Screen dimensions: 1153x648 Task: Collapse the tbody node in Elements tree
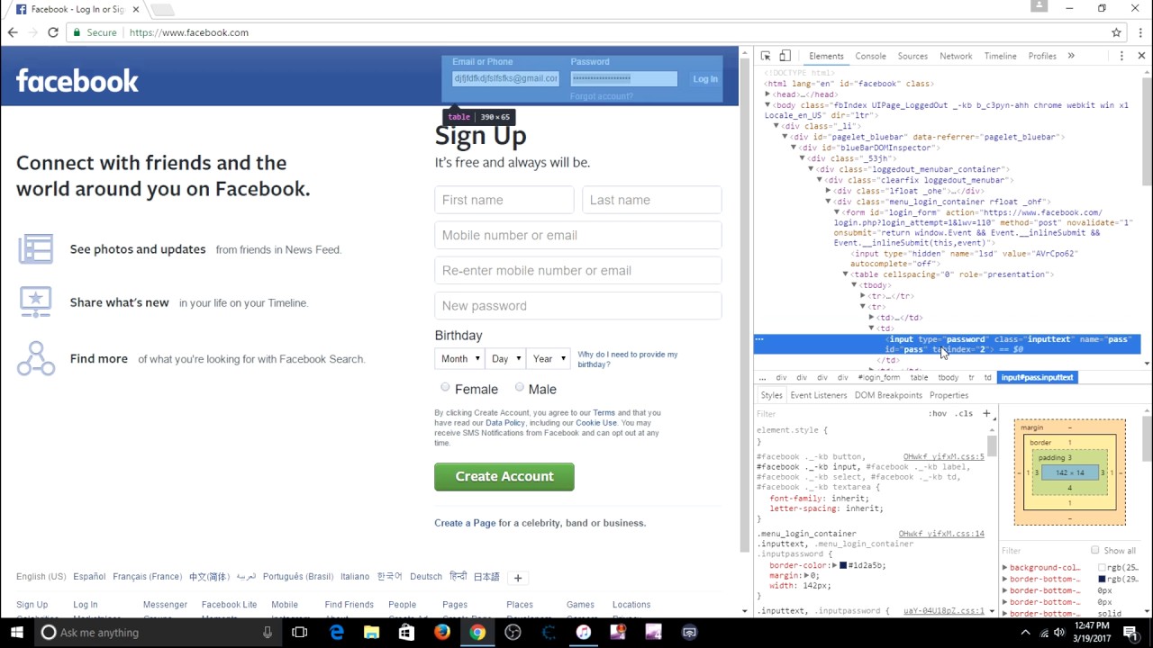pos(855,284)
